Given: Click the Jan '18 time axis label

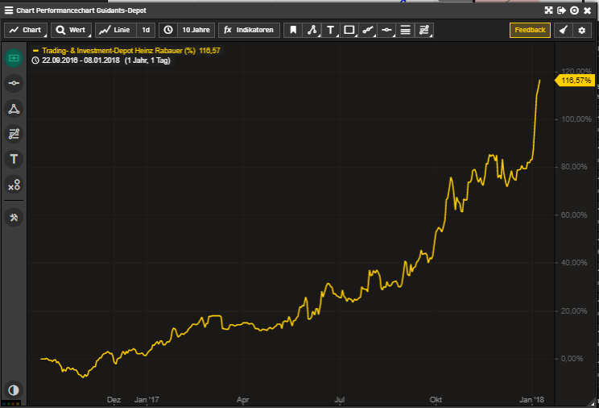Looking at the screenshot, I should pyautogui.click(x=531, y=400).
